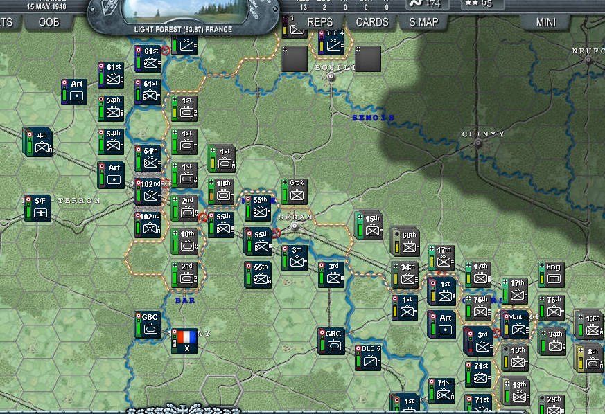Click the stars '65' value
The image size is (605, 414).
486,4
